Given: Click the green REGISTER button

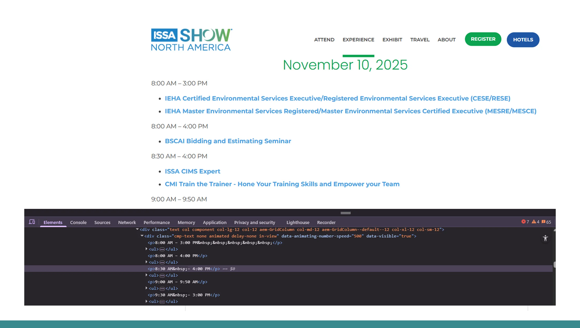Looking at the screenshot, I should 483,39.
